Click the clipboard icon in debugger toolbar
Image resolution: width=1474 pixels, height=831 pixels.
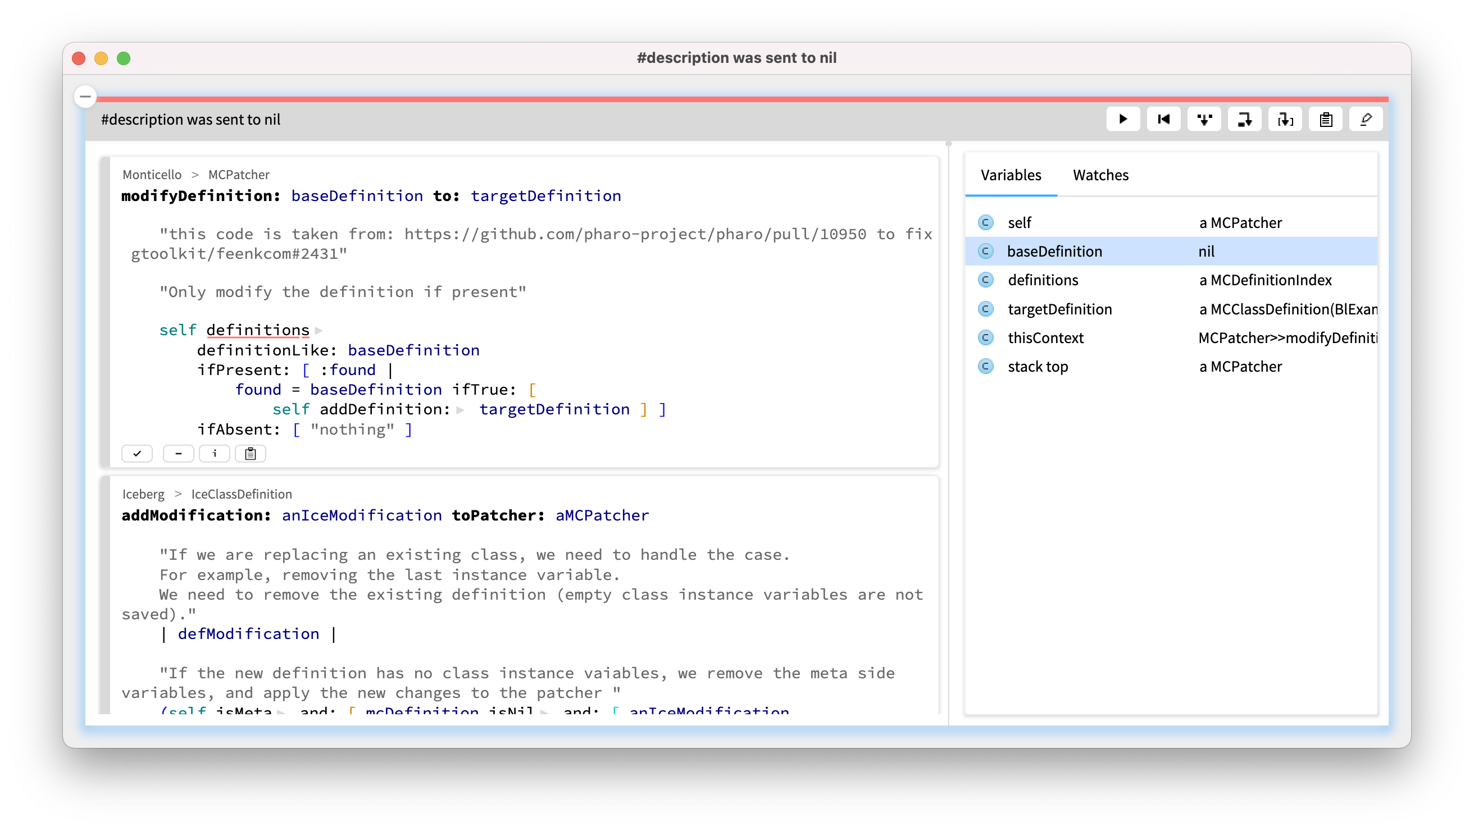pos(1326,119)
